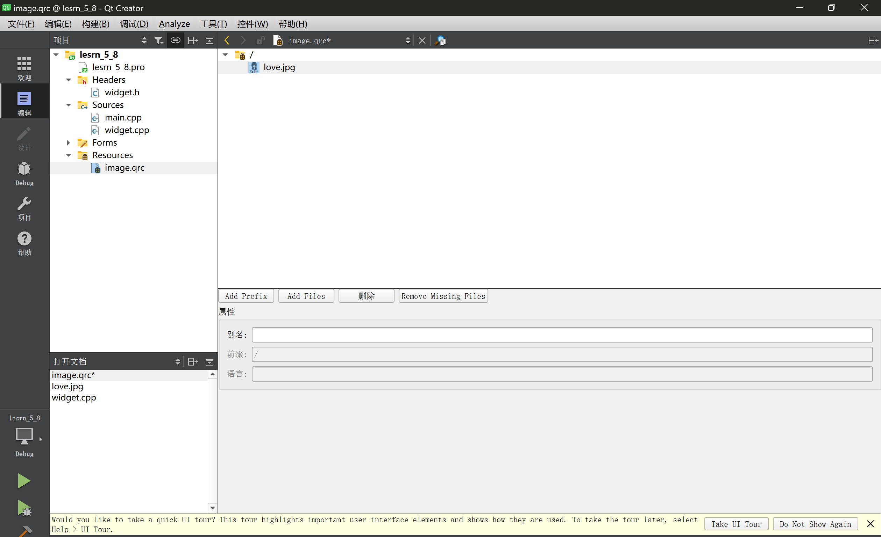Select love.jpg in resource tree

279,67
